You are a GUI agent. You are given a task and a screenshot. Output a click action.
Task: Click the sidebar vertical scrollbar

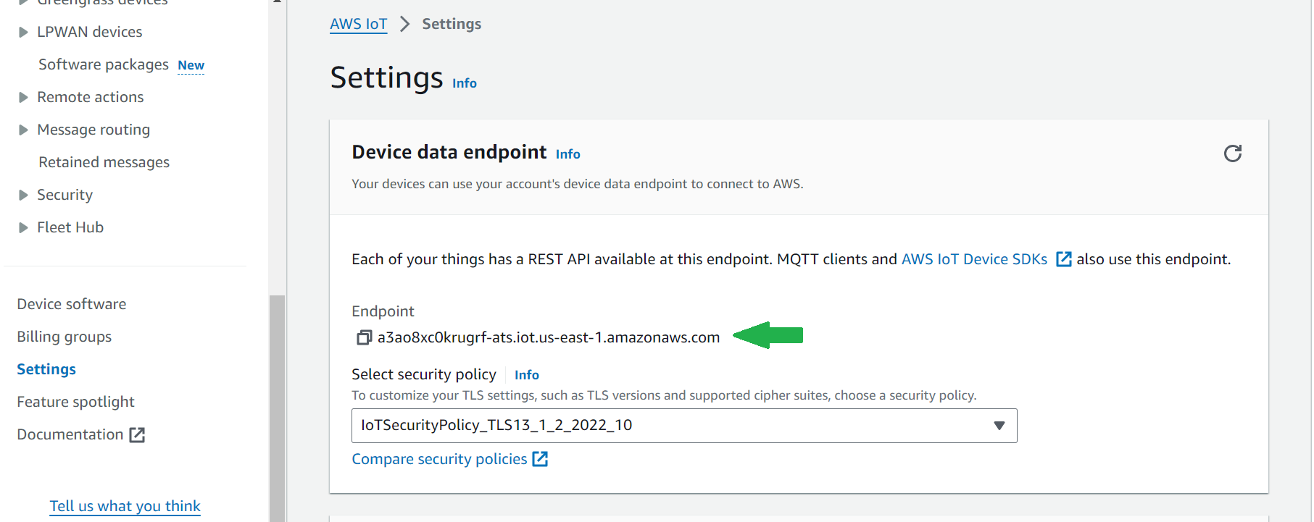277,405
